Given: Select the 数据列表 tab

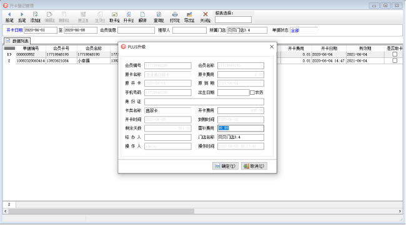Looking at the screenshot, I should click(17, 41).
